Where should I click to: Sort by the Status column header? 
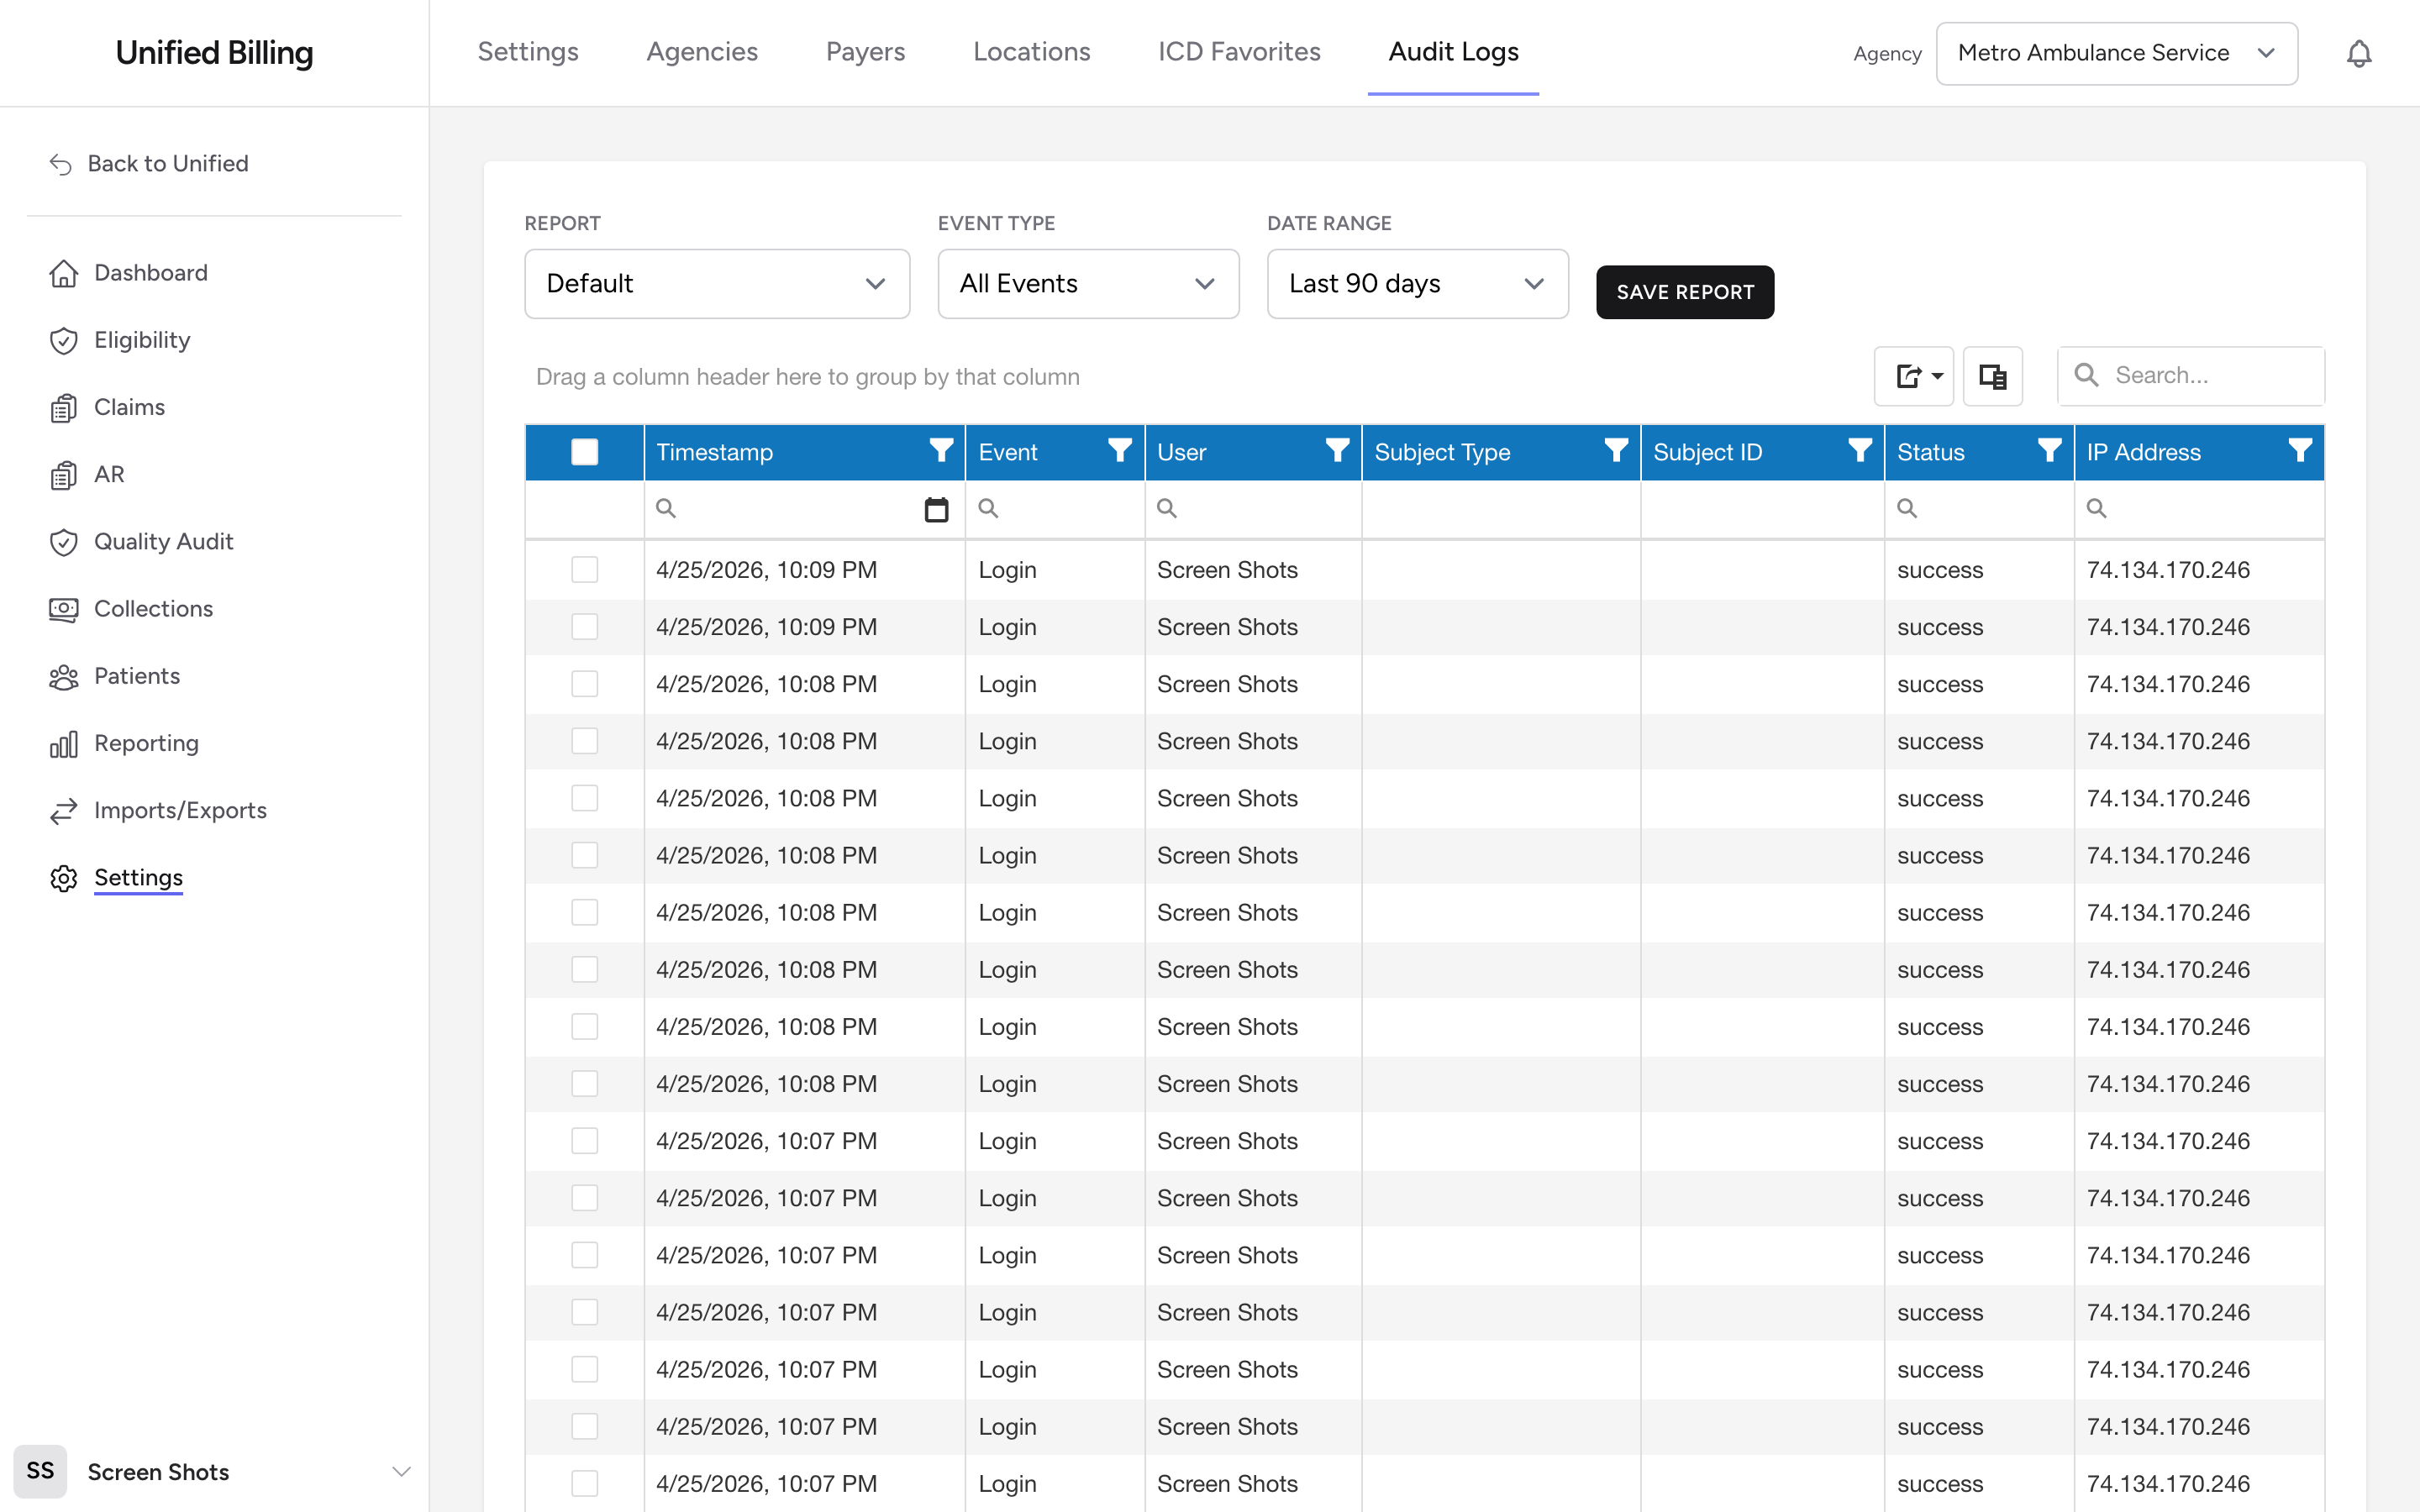1930,452
